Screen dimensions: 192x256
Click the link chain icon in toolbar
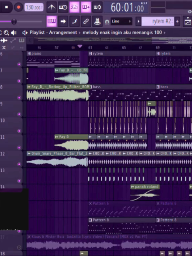pos(86,21)
